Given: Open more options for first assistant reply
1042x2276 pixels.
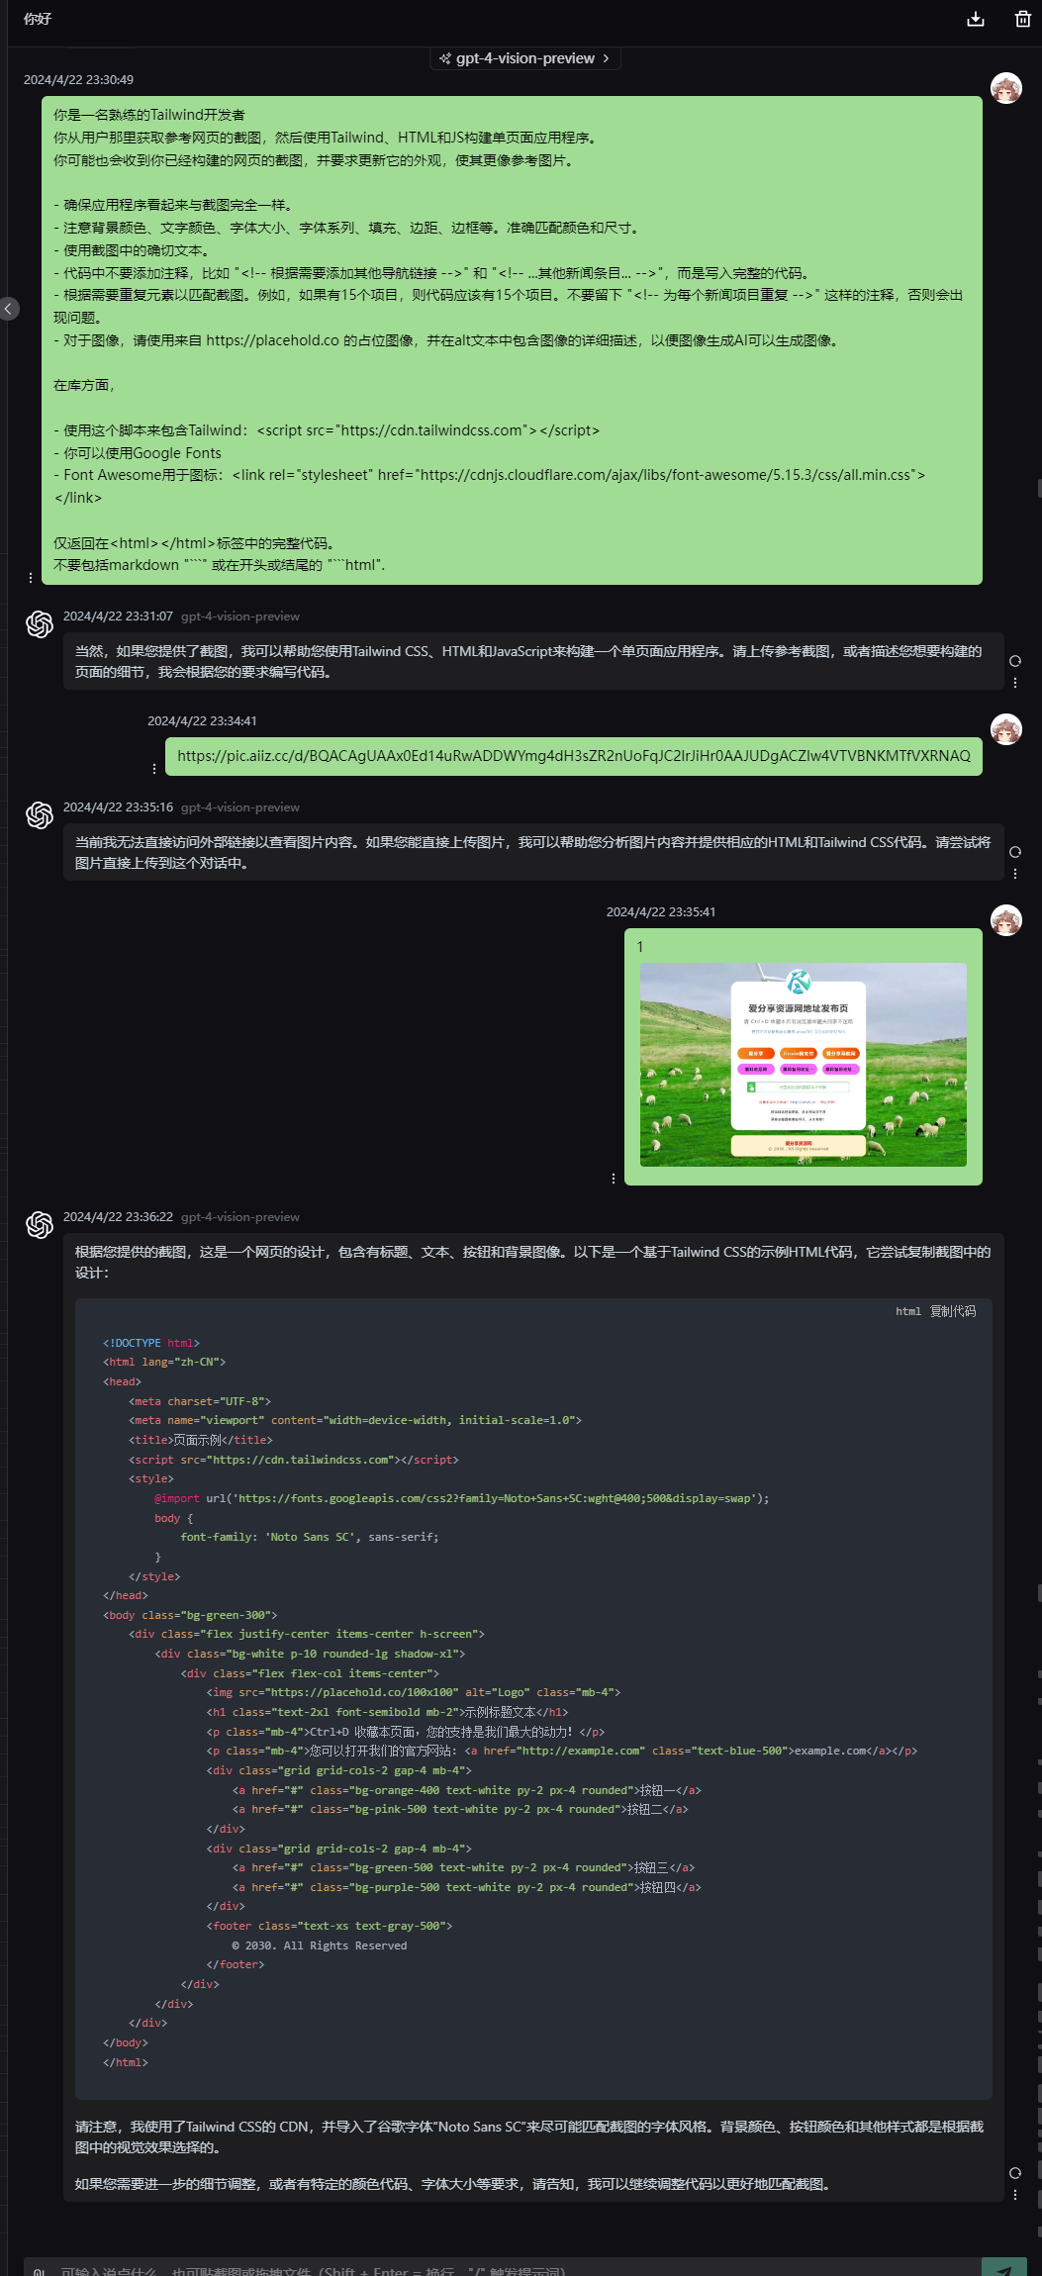Looking at the screenshot, I should click(1014, 683).
